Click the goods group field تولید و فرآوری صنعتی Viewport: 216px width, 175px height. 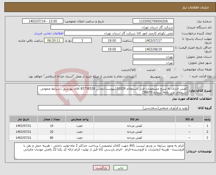click(113, 108)
